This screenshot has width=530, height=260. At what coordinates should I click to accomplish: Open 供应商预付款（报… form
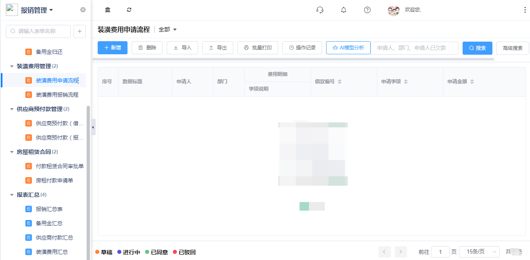(x=59, y=138)
